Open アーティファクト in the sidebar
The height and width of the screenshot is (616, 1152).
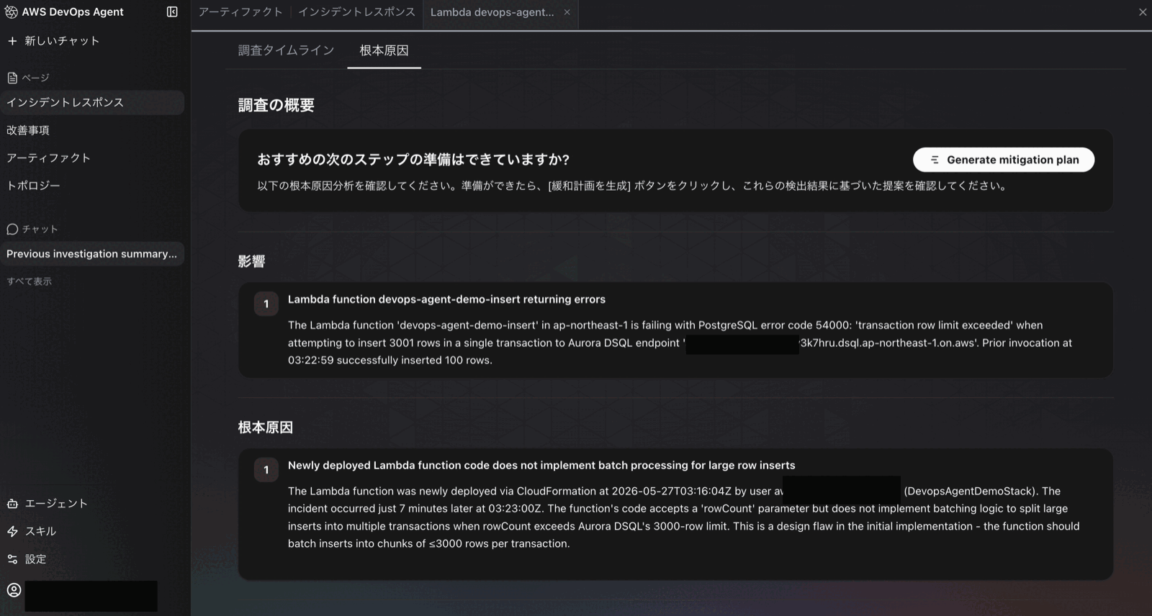click(49, 158)
